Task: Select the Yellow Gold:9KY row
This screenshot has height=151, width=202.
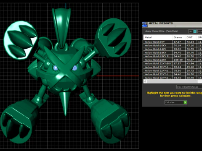Action: (x=173, y=42)
